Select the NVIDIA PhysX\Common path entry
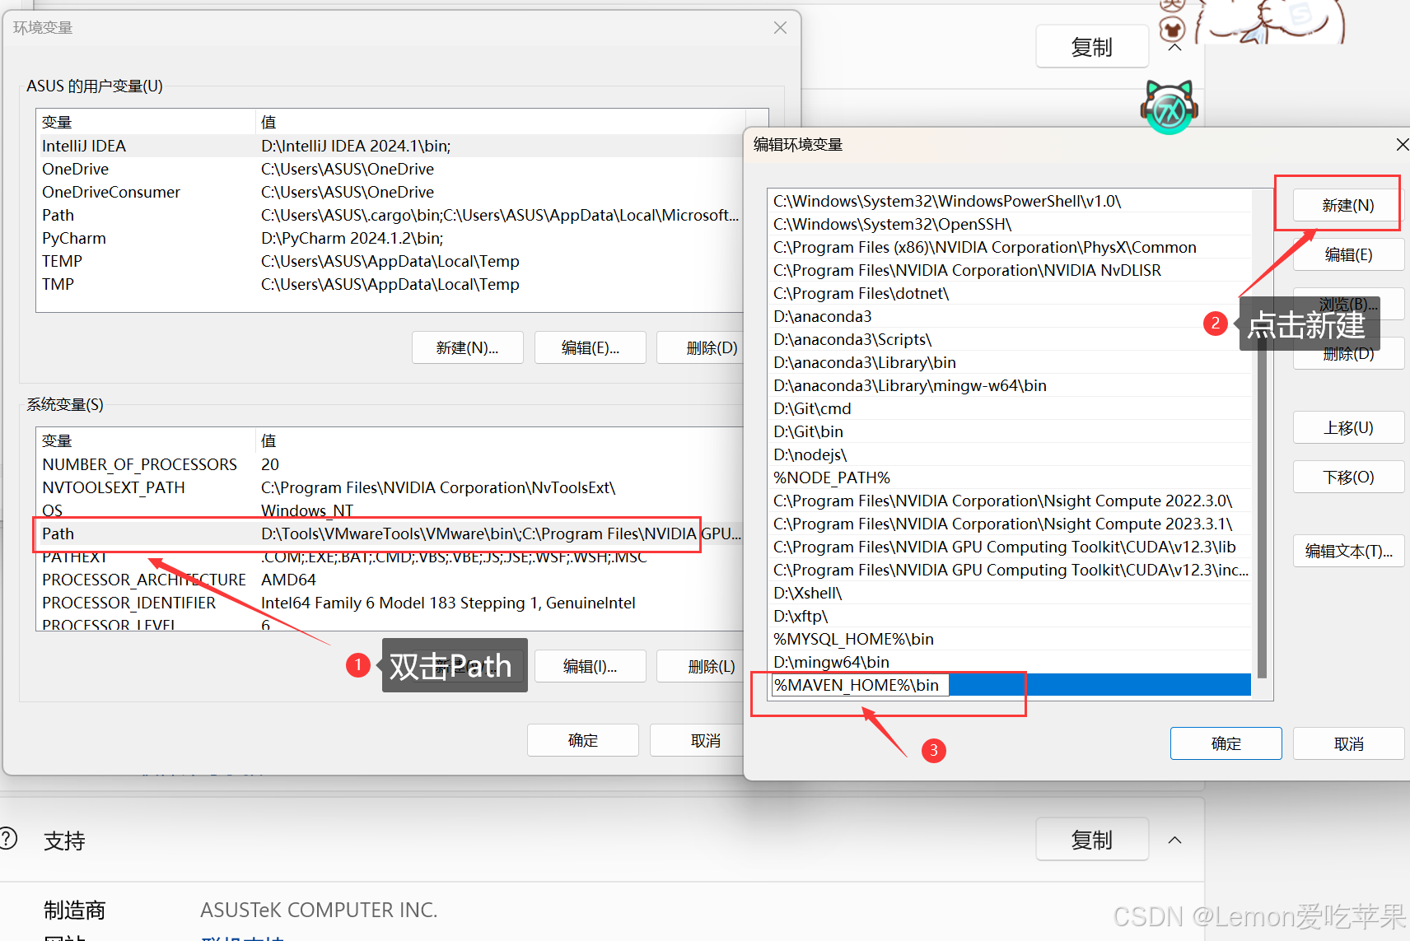Screen dimensions: 1410x941 pyautogui.click(x=1010, y=247)
